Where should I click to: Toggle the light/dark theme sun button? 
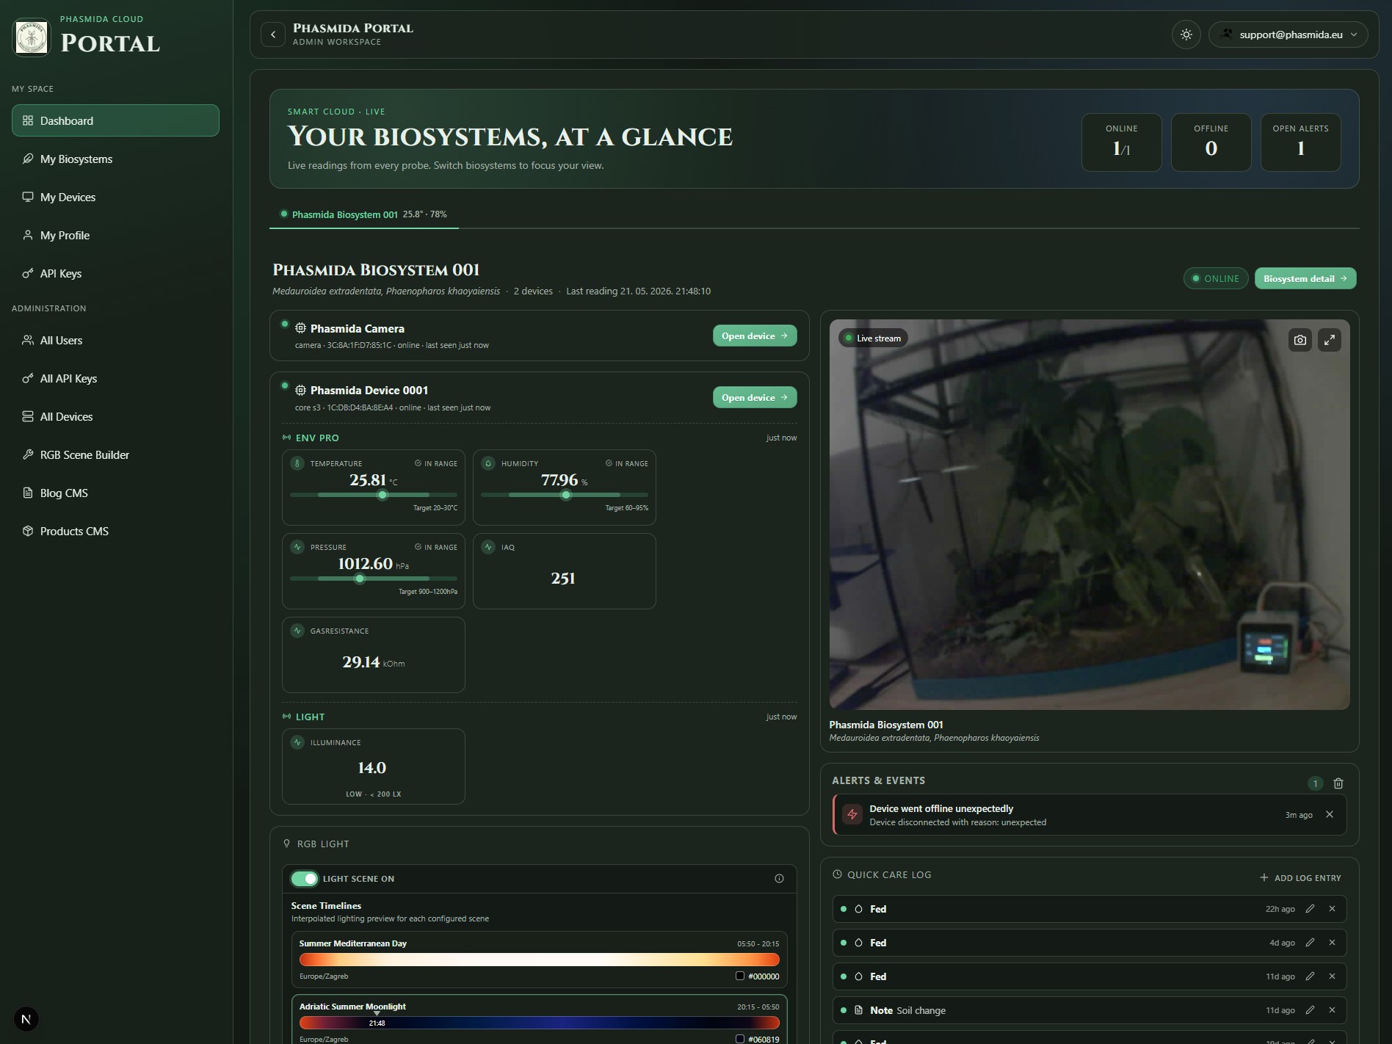click(x=1186, y=35)
